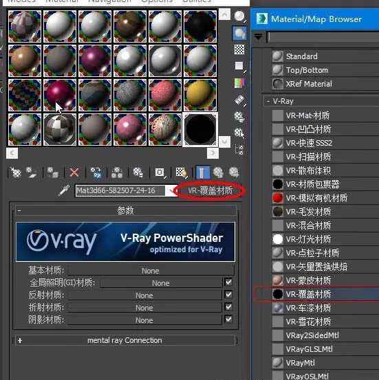Image resolution: width=379 pixels, height=380 pixels.
Task: Click red X Reset Material icon
Action: click(x=74, y=172)
